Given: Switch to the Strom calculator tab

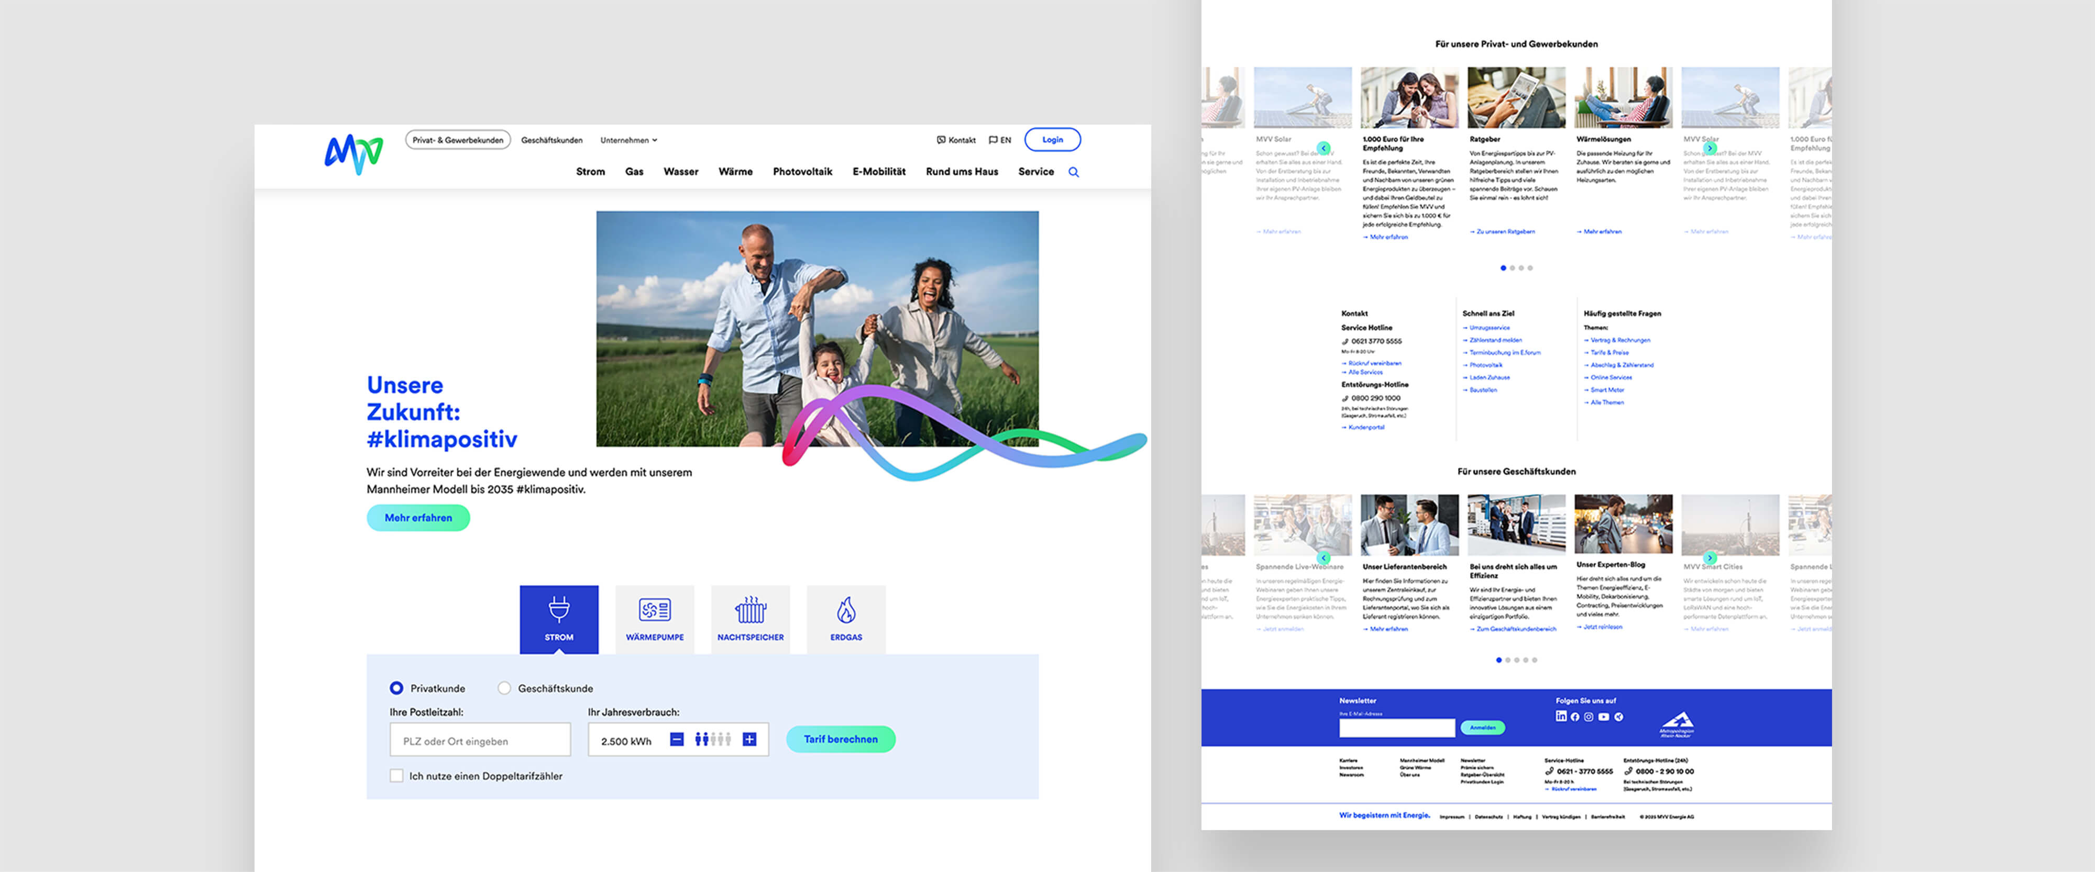Looking at the screenshot, I should [559, 619].
